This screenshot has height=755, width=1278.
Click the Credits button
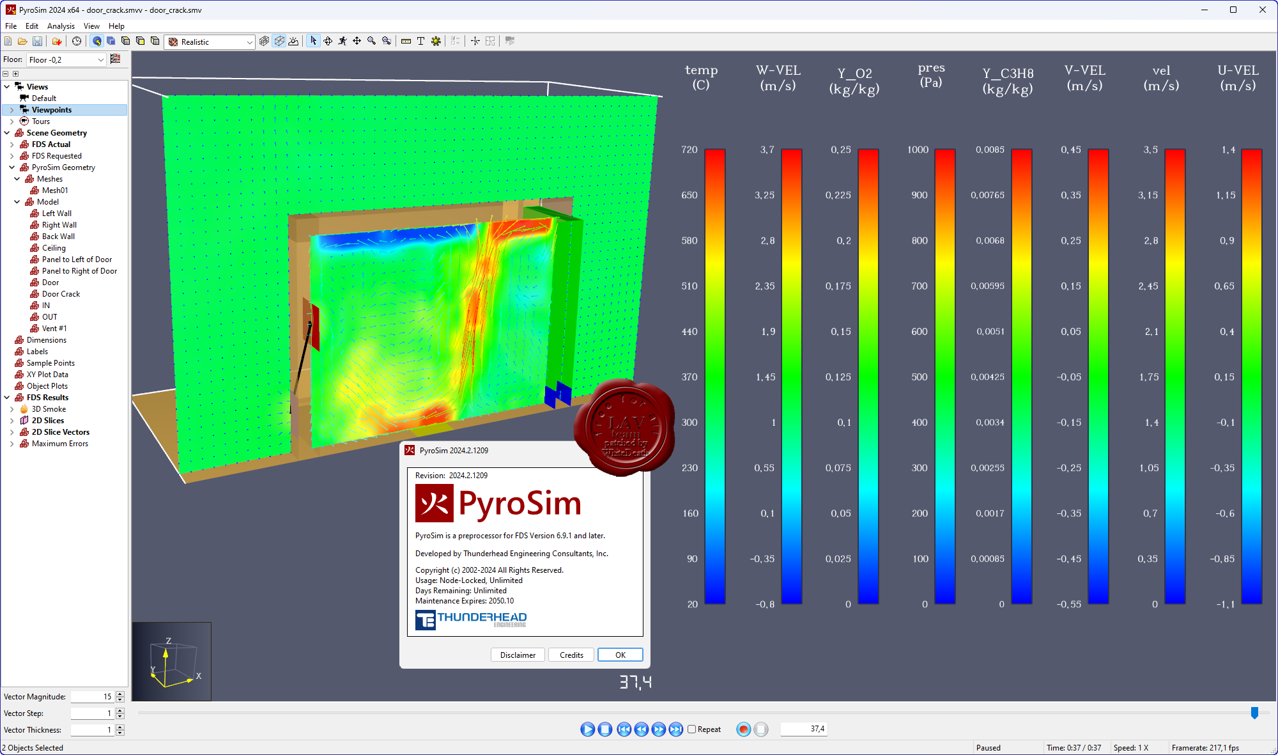[571, 655]
